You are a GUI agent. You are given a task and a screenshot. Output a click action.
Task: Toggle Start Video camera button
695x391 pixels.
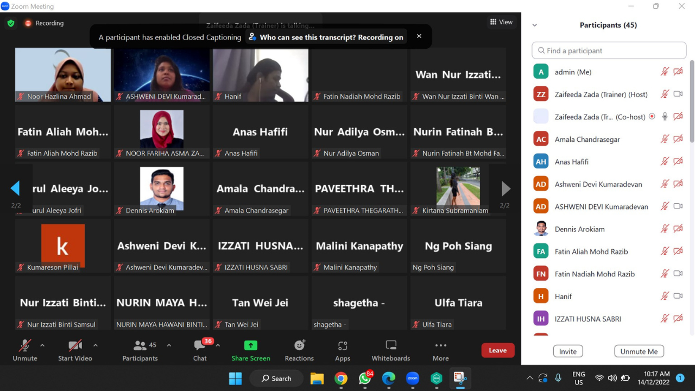pos(75,350)
